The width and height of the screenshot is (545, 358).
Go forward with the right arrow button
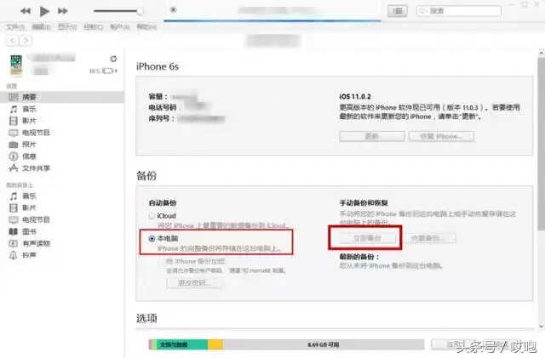26,41
